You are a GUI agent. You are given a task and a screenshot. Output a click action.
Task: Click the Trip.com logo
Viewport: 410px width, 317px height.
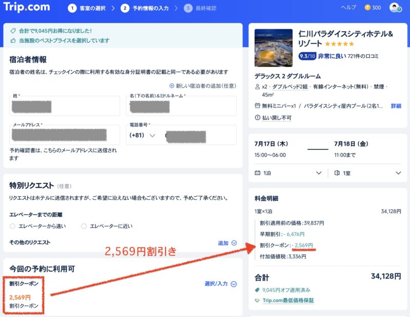click(27, 7)
